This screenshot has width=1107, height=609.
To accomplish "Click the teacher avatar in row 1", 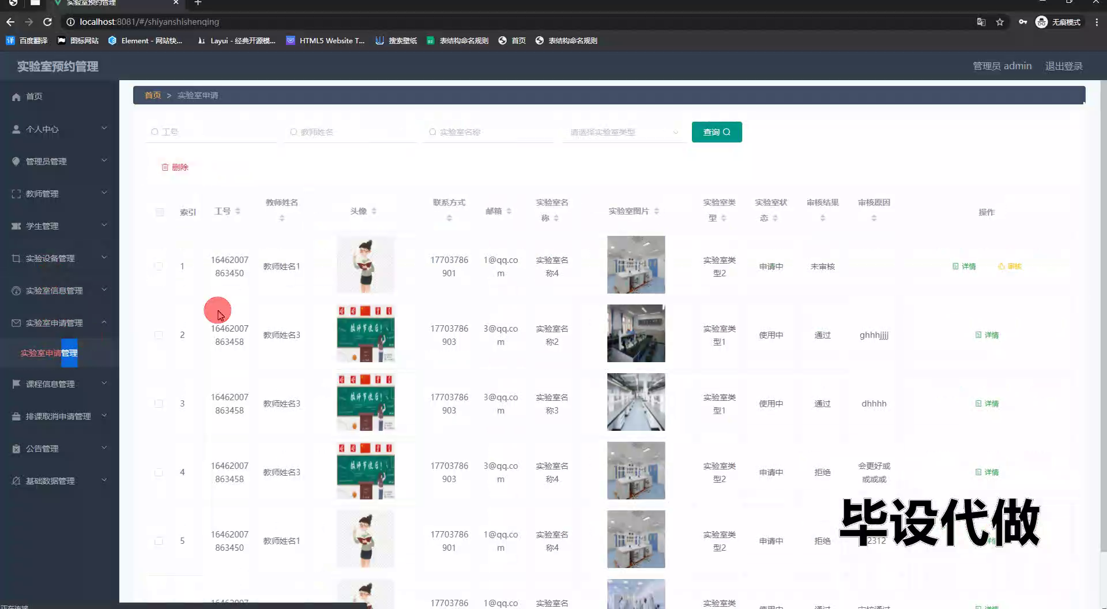I will [x=366, y=265].
